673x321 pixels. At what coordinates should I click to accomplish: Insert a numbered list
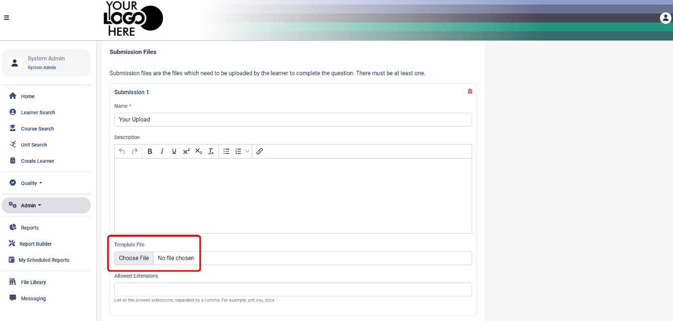pos(238,152)
